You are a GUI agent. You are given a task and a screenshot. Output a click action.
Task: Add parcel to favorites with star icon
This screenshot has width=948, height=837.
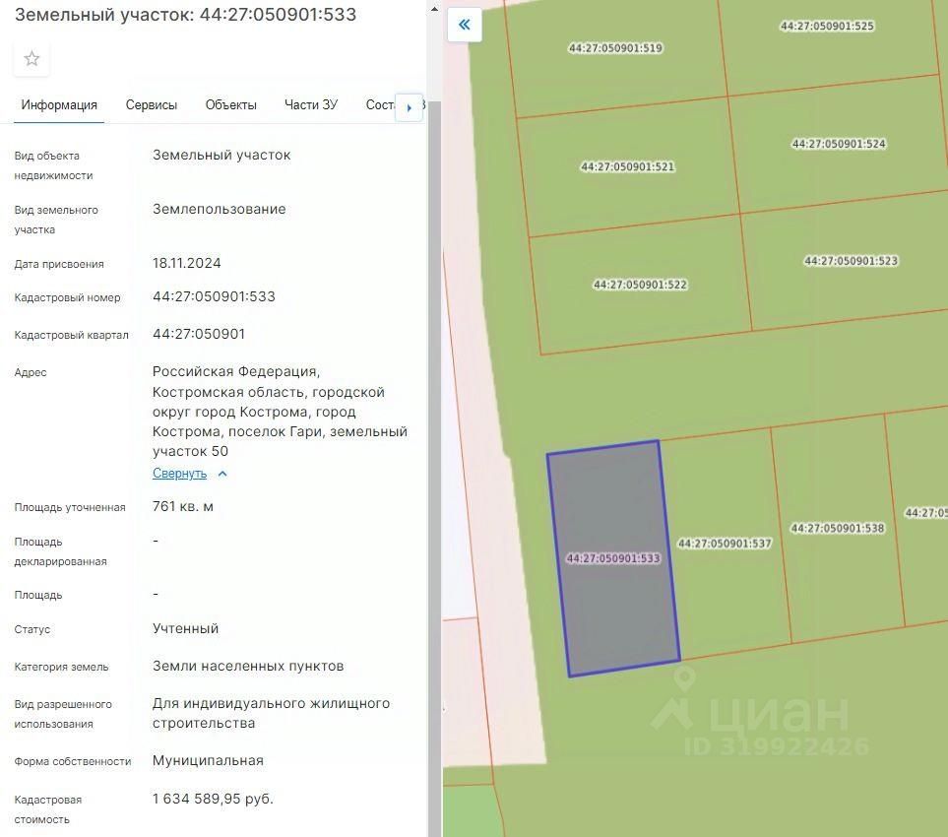(32, 59)
